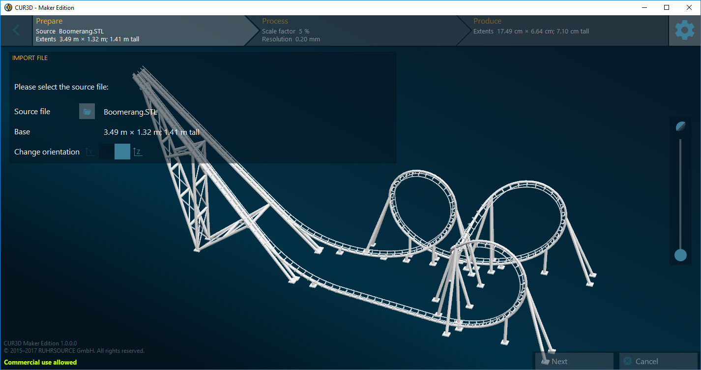Open the application settings gear
The image size is (701, 370).
(x=684, y=30)
